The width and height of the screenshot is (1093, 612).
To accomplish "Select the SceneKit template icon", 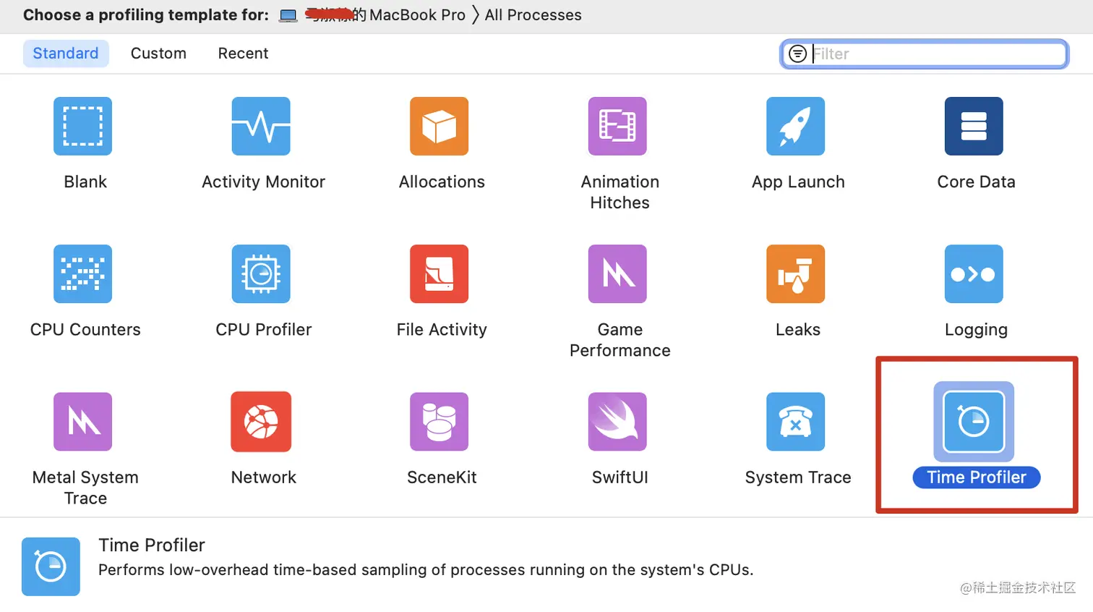I will pos(439,421).
